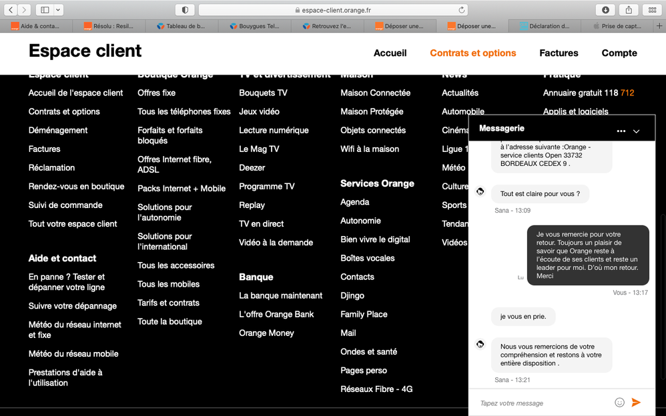666x416 pixels.
Task: Open Safari downloads icon
Action: pos(605,10)
